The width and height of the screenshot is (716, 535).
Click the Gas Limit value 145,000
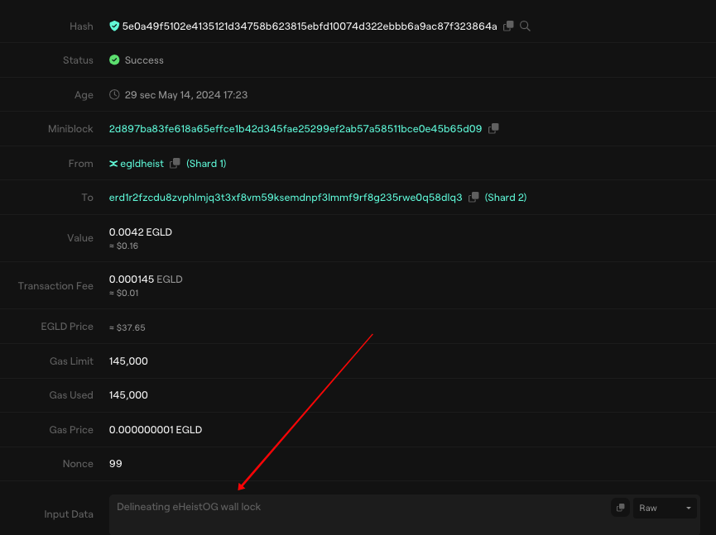[128, 361]
